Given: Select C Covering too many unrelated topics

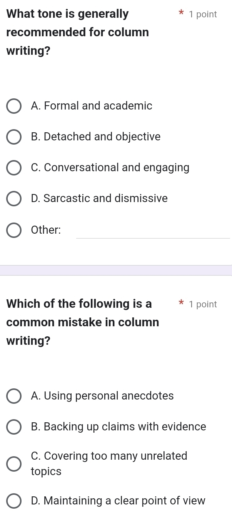Looking at the screenshot, I should tap(14, 464).
